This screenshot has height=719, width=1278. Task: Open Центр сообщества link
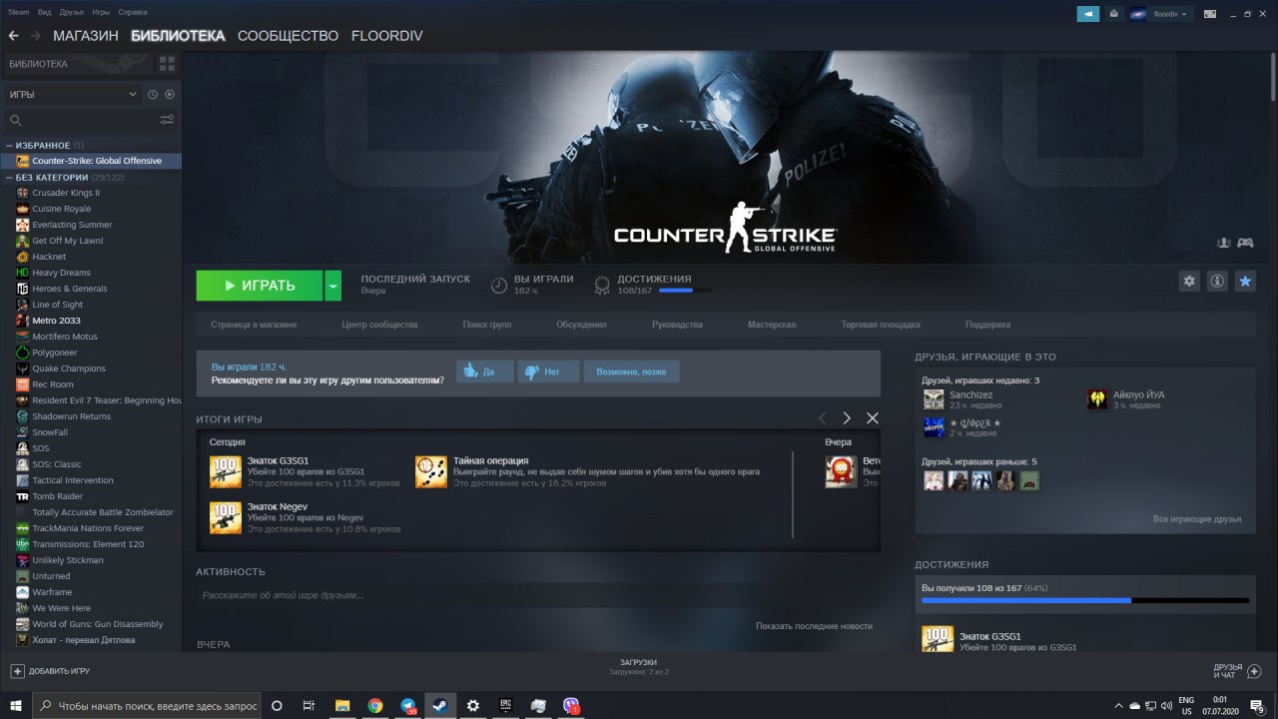pyautogui.click(x=379, y=325)
